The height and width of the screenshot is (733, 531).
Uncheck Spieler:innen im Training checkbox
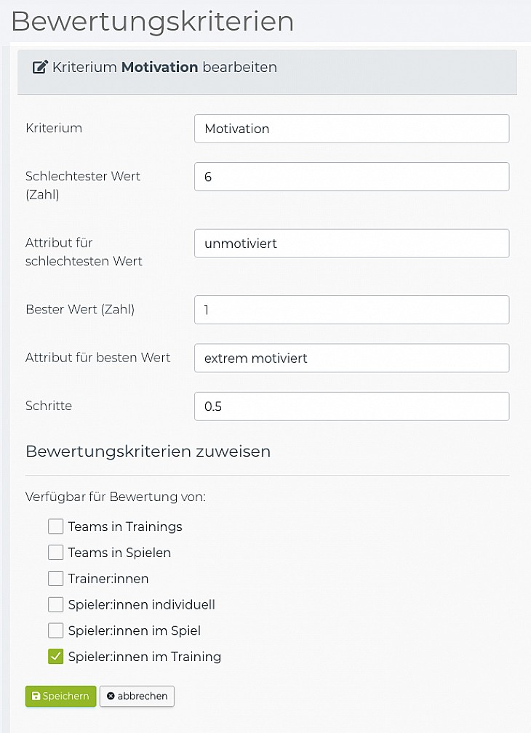(56, 657)
